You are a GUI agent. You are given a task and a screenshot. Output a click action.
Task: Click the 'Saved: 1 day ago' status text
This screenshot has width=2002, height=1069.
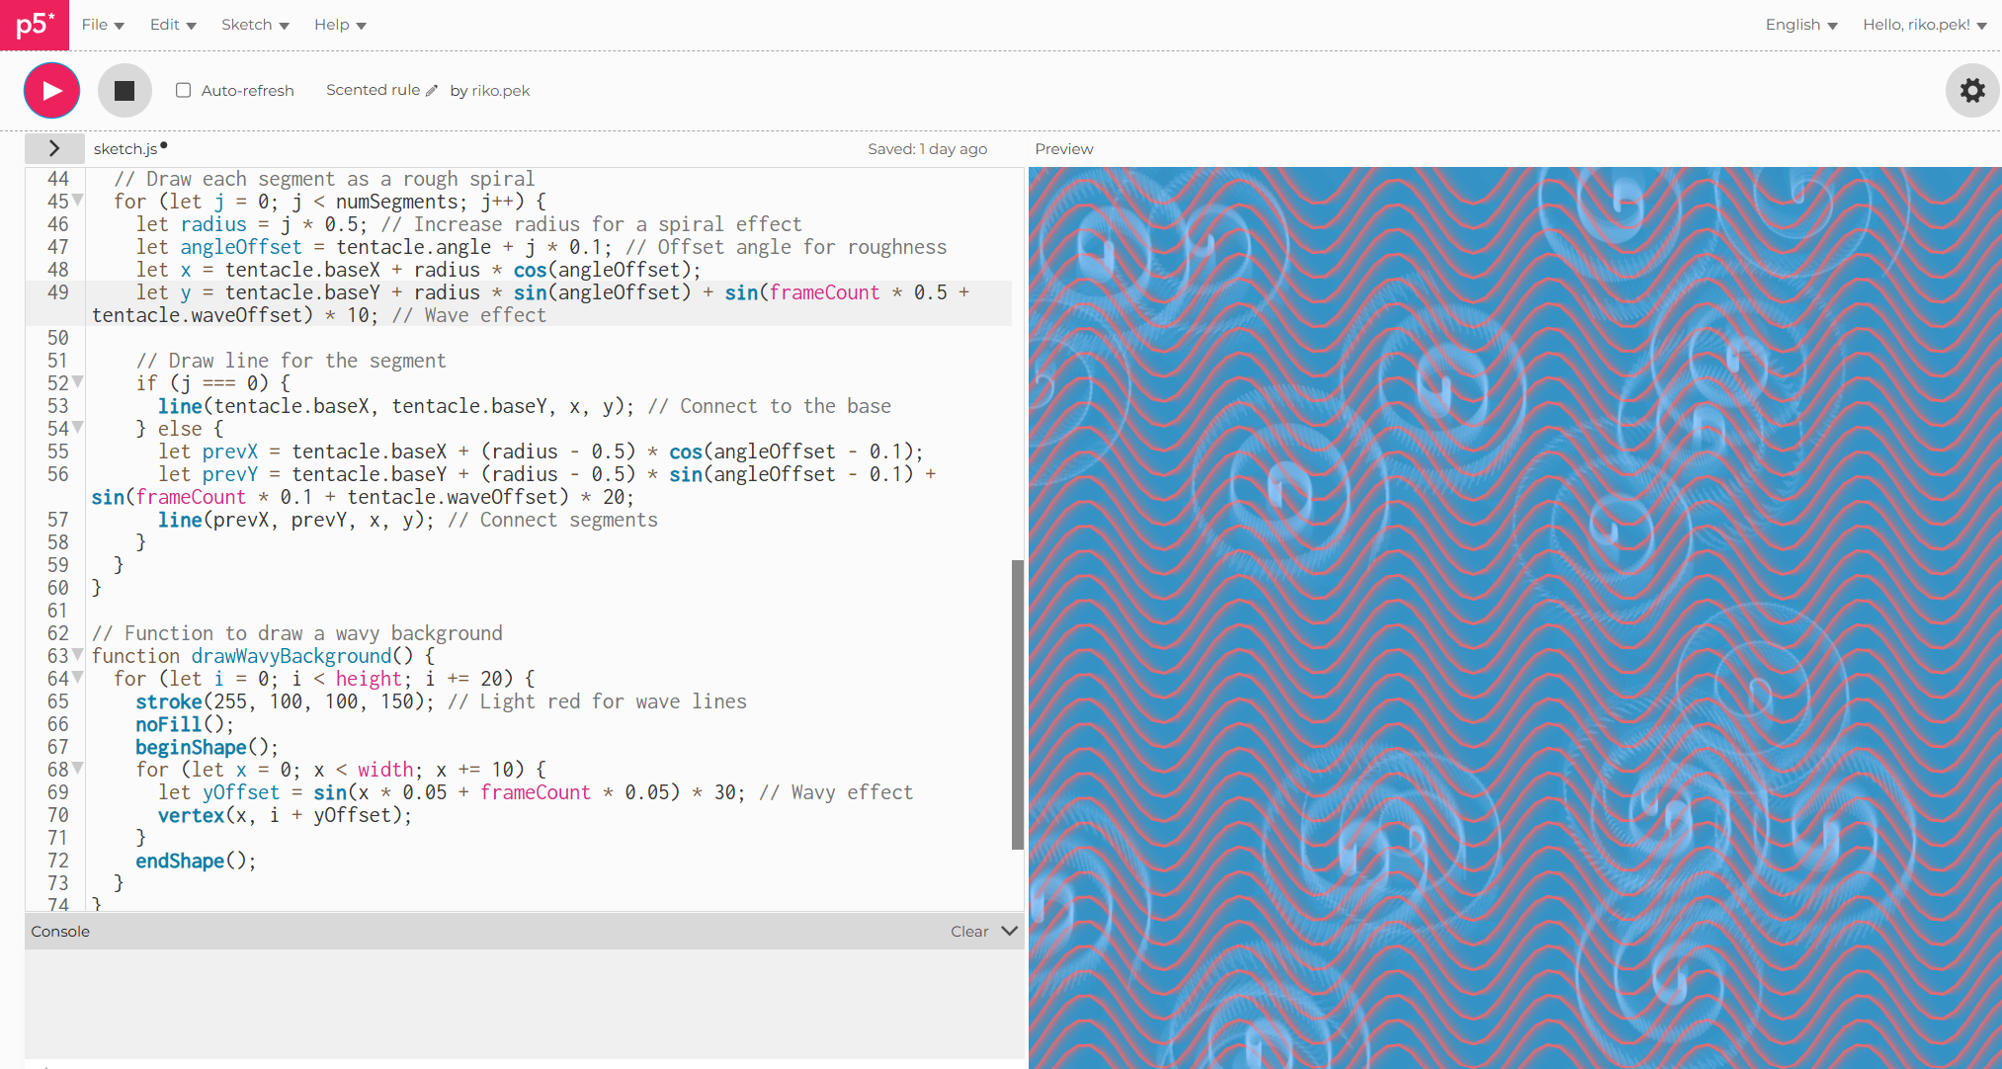click(x=928, y=149)
